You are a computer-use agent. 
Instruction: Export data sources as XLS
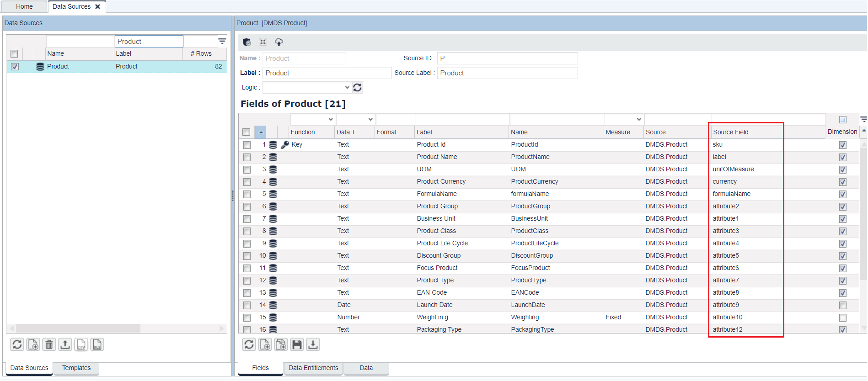point(97,344)
